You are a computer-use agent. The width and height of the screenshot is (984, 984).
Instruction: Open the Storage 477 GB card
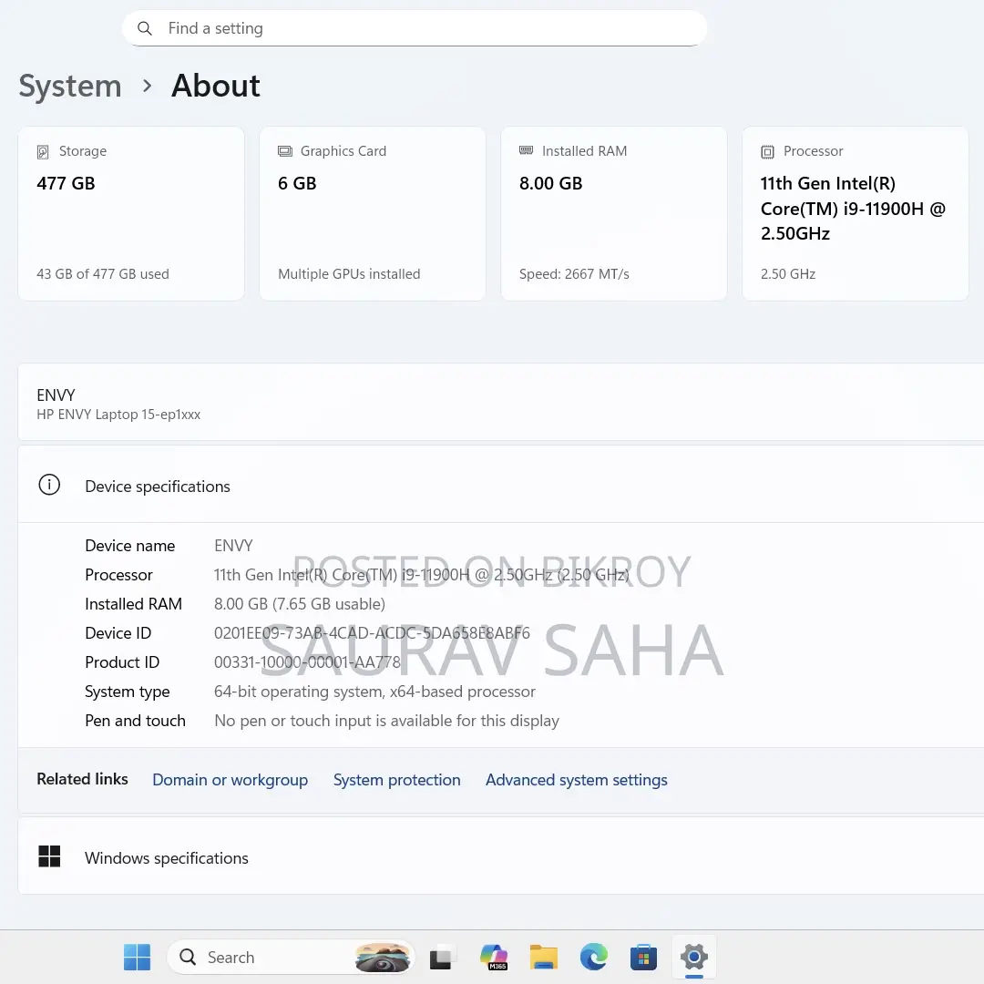click(131, 213)
